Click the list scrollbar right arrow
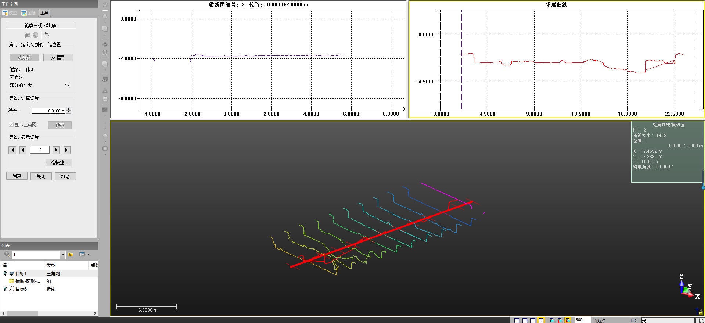The width and height of the screenshot is (705, 323). [95, 313]
